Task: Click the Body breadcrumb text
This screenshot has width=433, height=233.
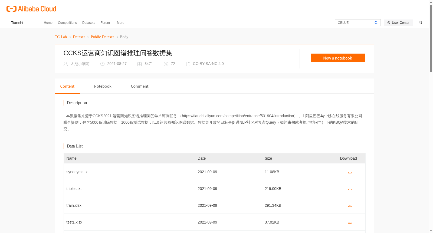Action: [x=124, y=37]
